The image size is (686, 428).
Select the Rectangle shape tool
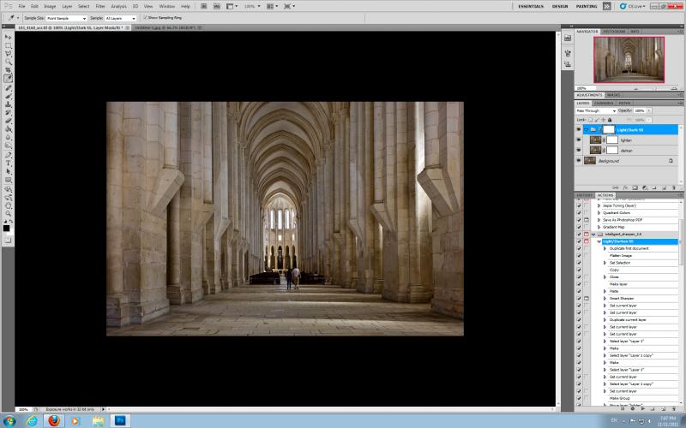pos(8,180)
